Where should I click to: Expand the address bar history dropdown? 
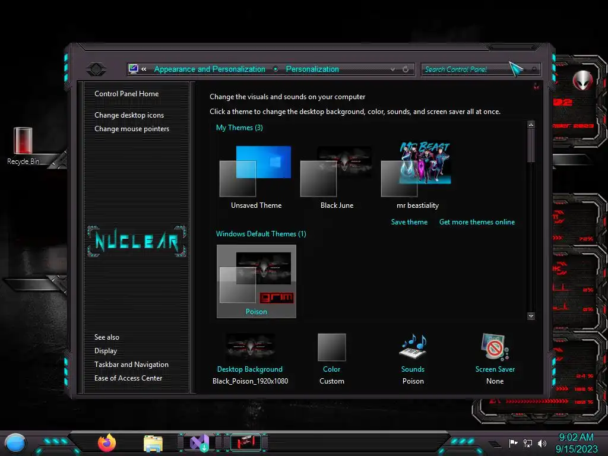point(393,69)
